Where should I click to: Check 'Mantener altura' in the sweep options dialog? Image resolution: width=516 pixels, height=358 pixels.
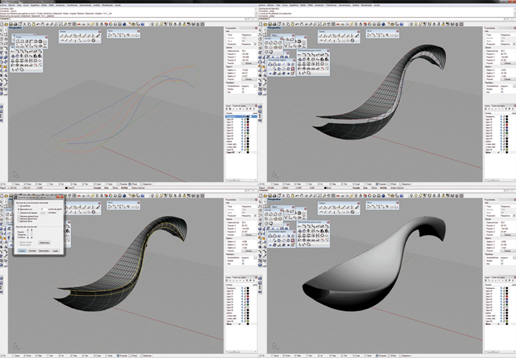coord(19,221)
